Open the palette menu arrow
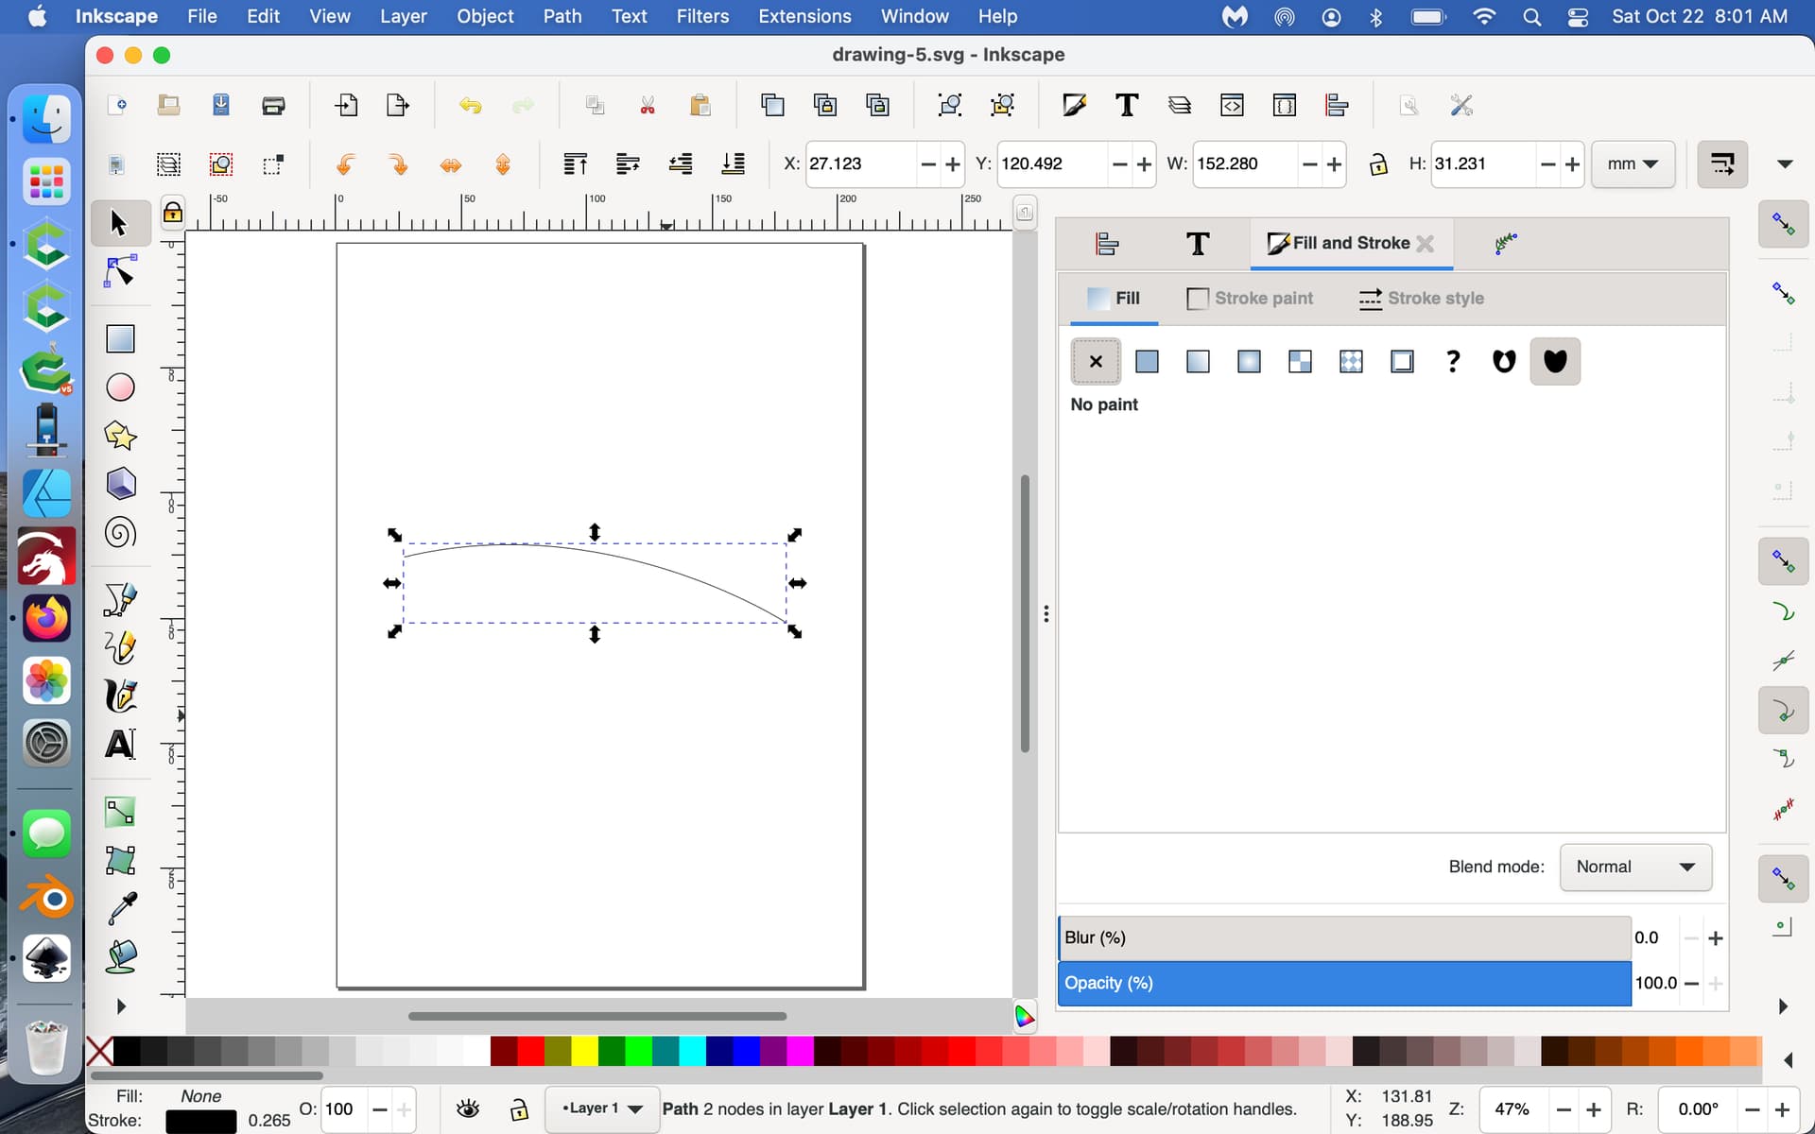 point(1788,1060)
